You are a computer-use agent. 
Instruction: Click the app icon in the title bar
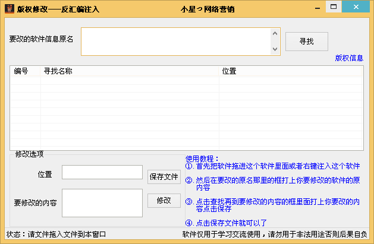pyautogui.click(x=10, y=9)
